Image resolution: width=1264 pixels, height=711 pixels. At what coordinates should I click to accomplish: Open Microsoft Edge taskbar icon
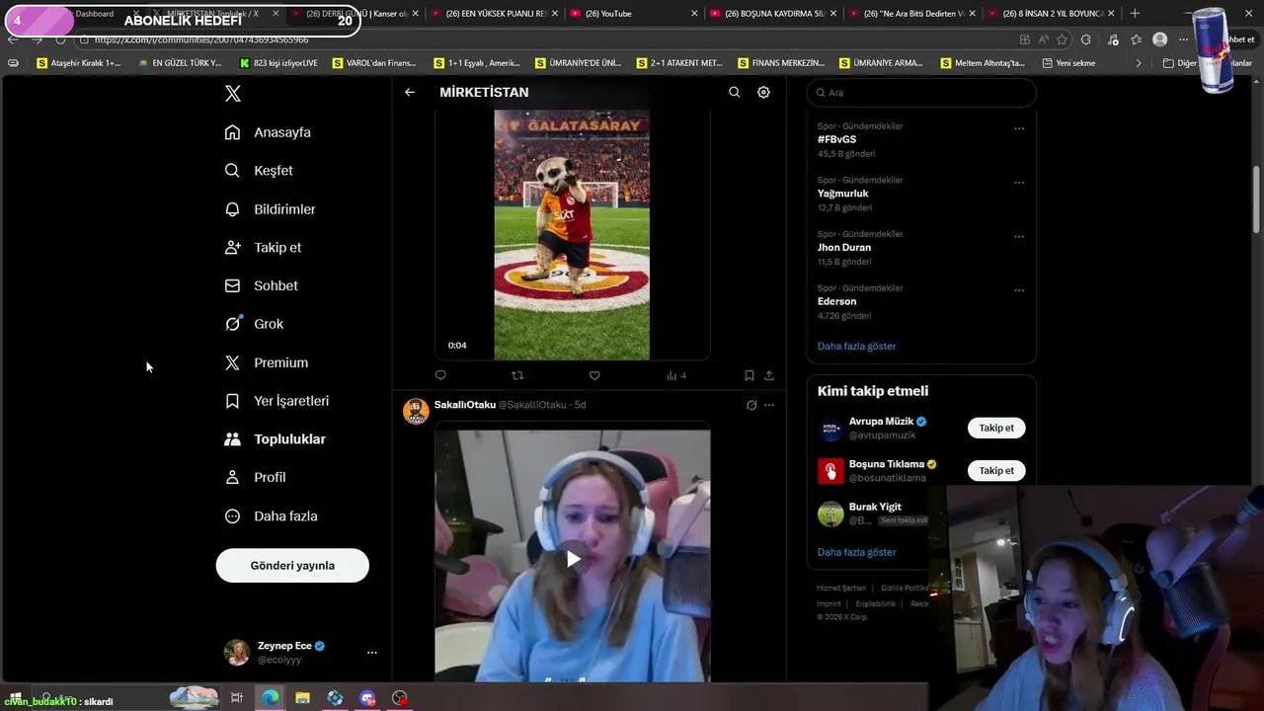click(x=271, y=698)
